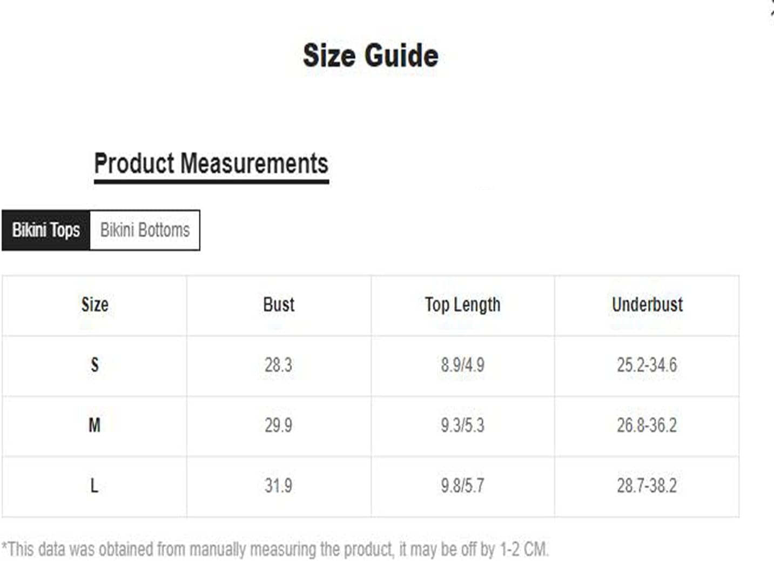This screenshot has width=774, height=561.
Task: Click the Product Measurements heading
Action: point(211,164)
